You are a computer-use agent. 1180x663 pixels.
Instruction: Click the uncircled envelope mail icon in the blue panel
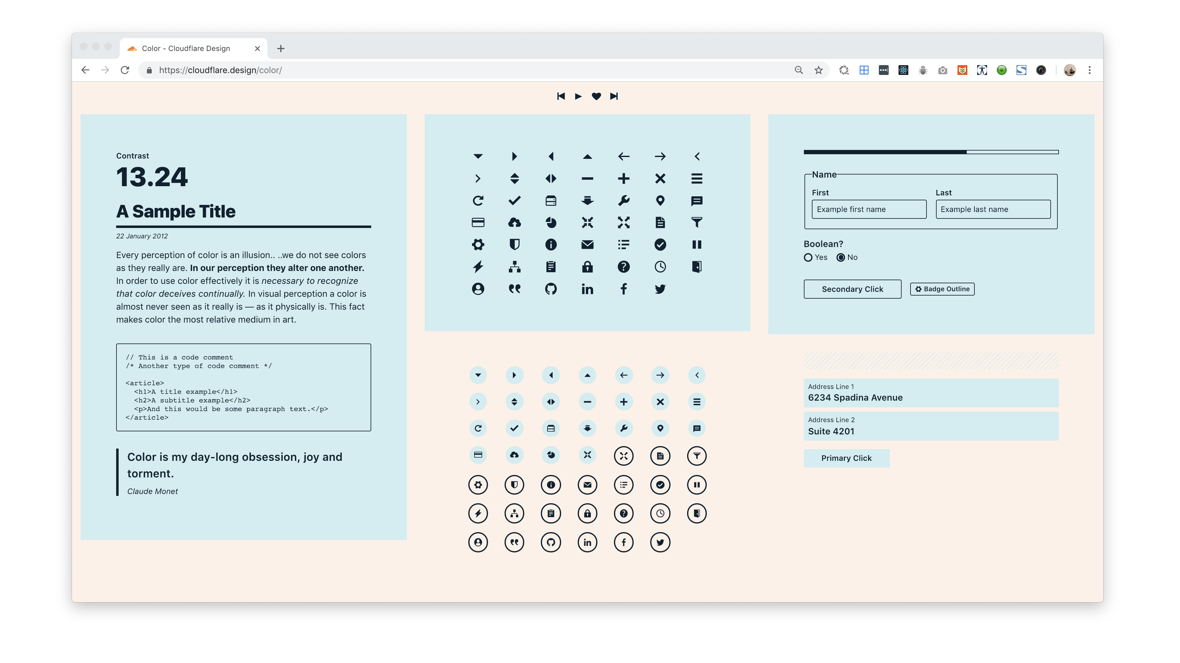tap(587, 245)
